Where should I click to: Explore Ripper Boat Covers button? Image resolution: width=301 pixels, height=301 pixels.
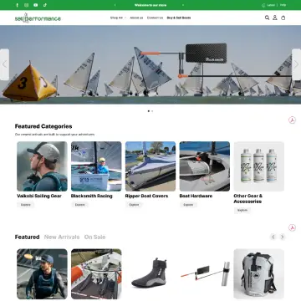(x=134, y=205)
